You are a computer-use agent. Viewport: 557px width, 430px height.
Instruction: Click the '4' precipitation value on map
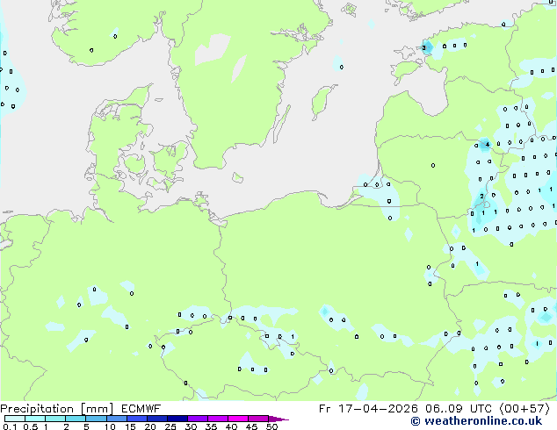click(488, 145)
